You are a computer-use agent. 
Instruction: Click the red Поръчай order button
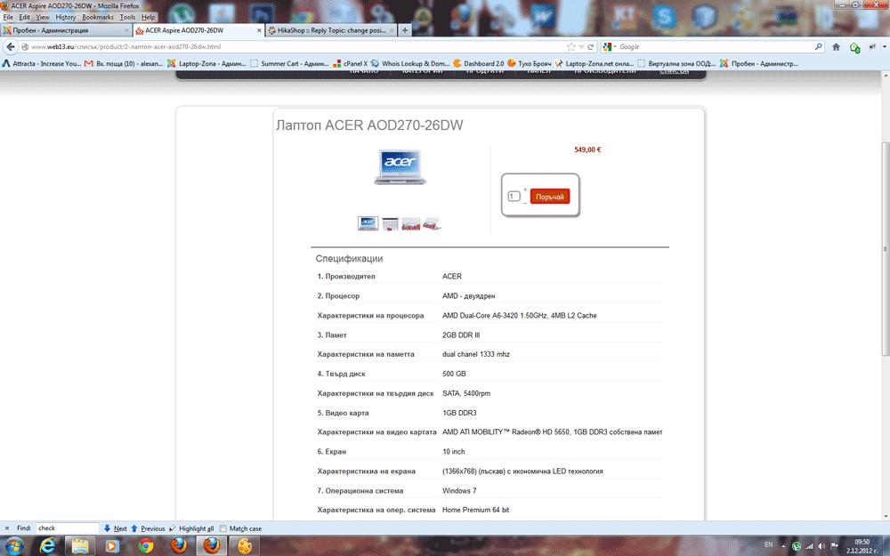tap(549, 197)
